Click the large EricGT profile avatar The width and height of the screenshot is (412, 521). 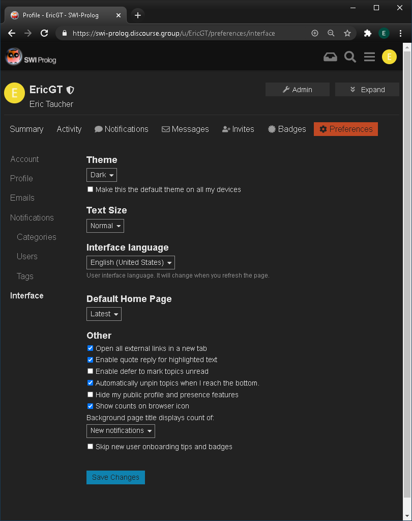(x=14, y=93)
